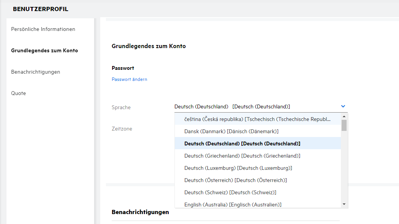The width and height of the screenshot is (399, 224).
Task: Navigate to Benachrichtigungen in sidebar
Action: [36, 72]
